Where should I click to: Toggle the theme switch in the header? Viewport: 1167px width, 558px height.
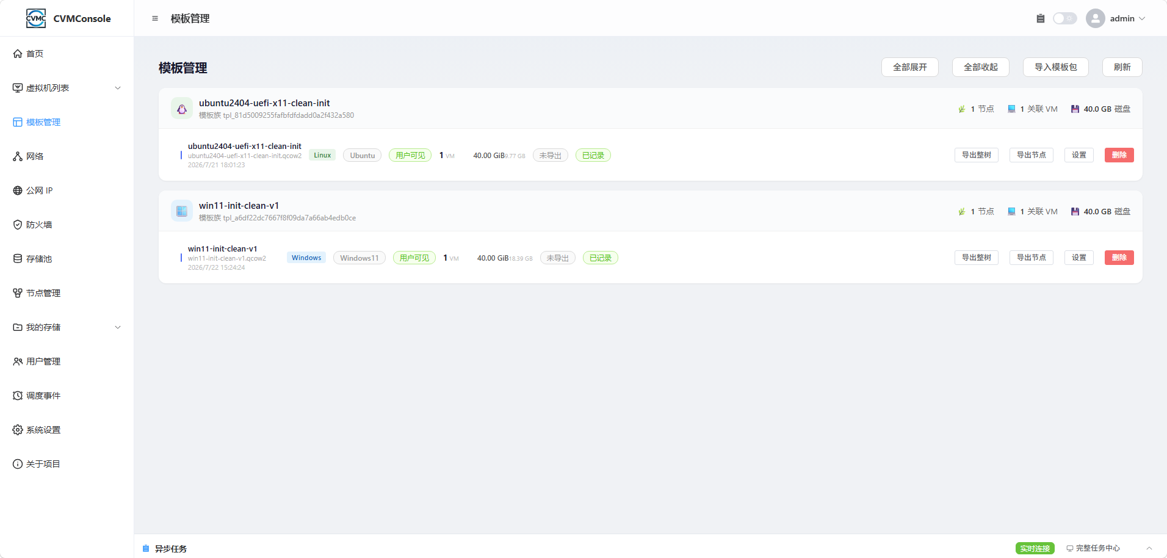click(1065, 18)
